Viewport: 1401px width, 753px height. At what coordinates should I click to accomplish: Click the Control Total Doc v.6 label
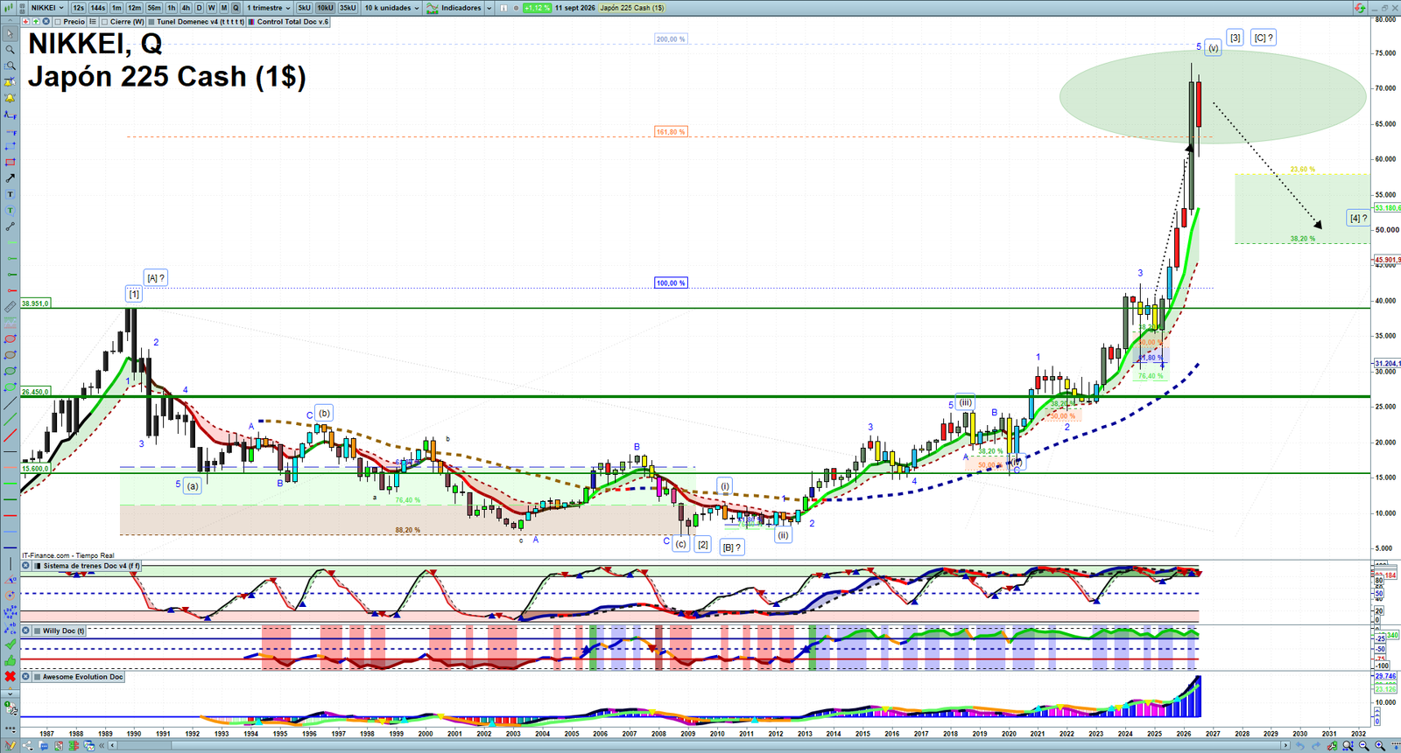click(292, 22)
